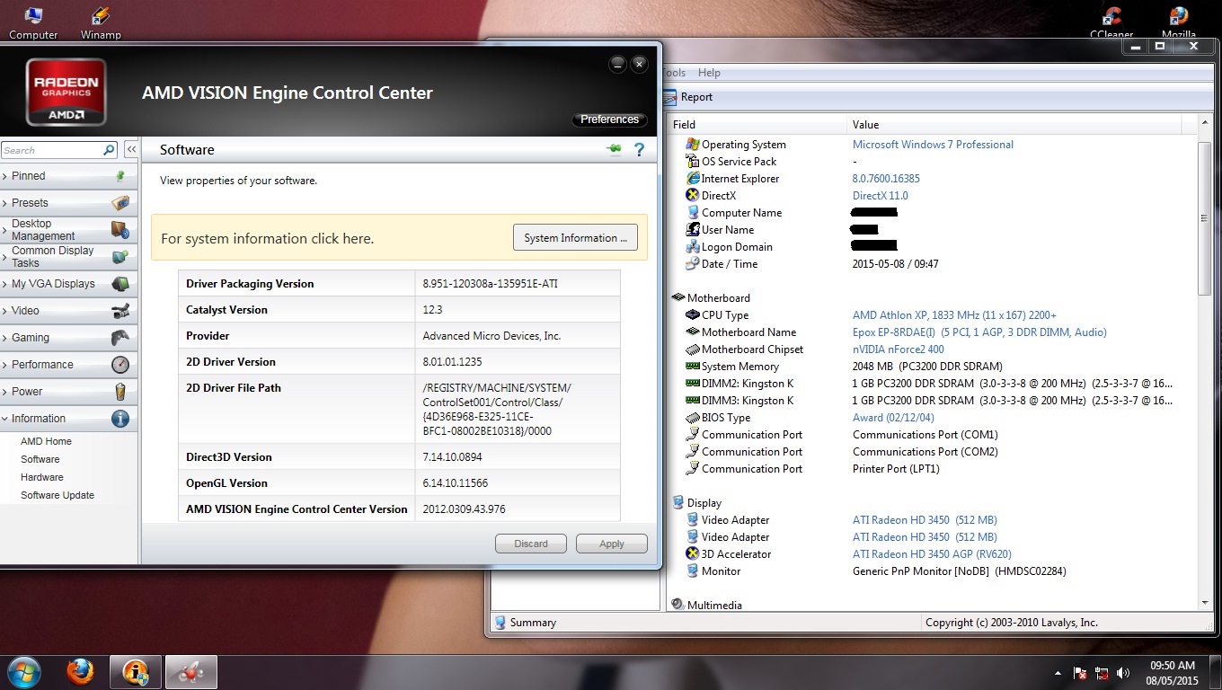Select Hardware under Information
The image size is (1222, 690).
tap(42, 477)
